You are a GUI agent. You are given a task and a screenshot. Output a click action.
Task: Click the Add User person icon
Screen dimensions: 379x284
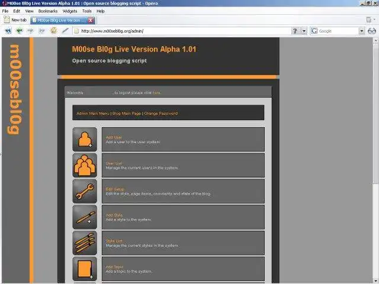[x=85, y=140]
